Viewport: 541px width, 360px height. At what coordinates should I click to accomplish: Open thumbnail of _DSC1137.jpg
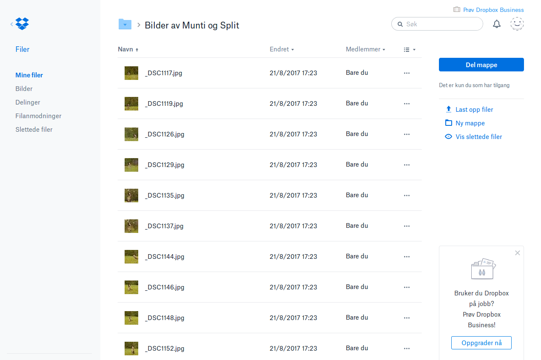tap(131, 226)
